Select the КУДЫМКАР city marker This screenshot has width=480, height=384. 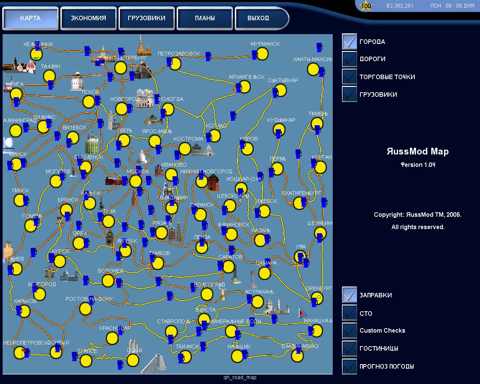[279, 130]
